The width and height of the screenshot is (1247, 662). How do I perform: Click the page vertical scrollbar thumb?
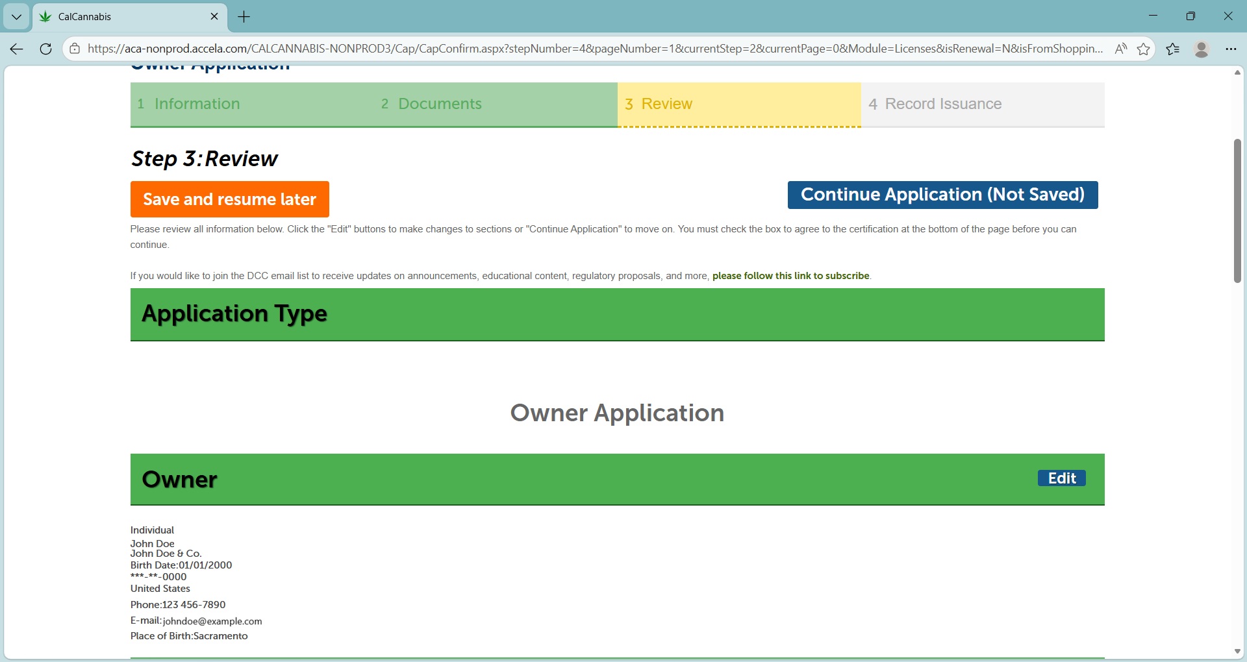(x=1237, y=211)
